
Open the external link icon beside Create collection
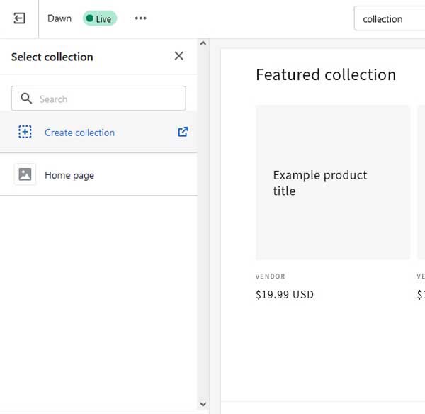click(183, 132)
